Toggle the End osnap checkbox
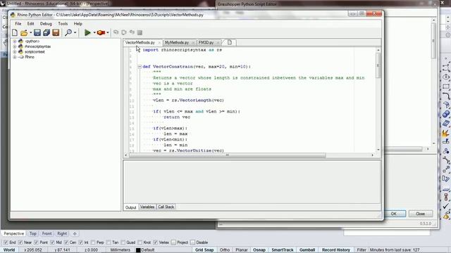The width and height of the screenshot is (451, 253). (6, 242)
